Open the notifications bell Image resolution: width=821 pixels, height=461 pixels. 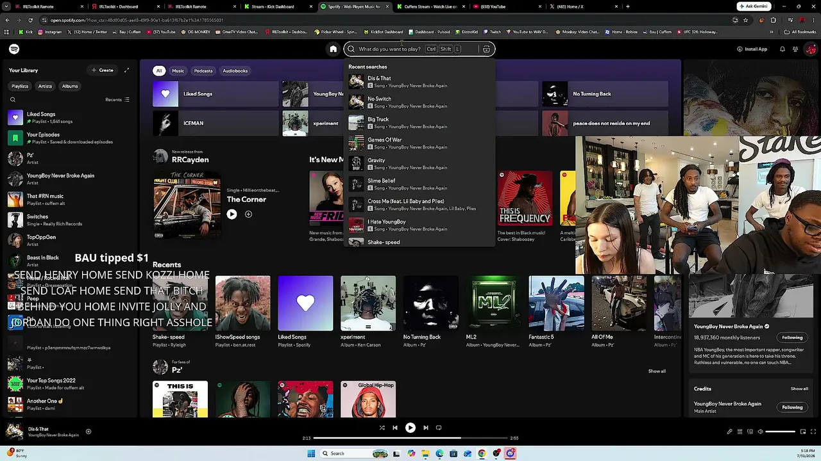point(782,49)
